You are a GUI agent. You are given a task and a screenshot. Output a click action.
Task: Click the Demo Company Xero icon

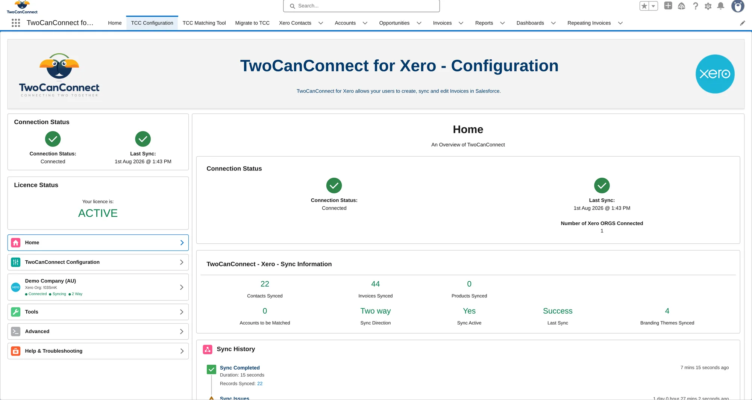tap(16, 287)
